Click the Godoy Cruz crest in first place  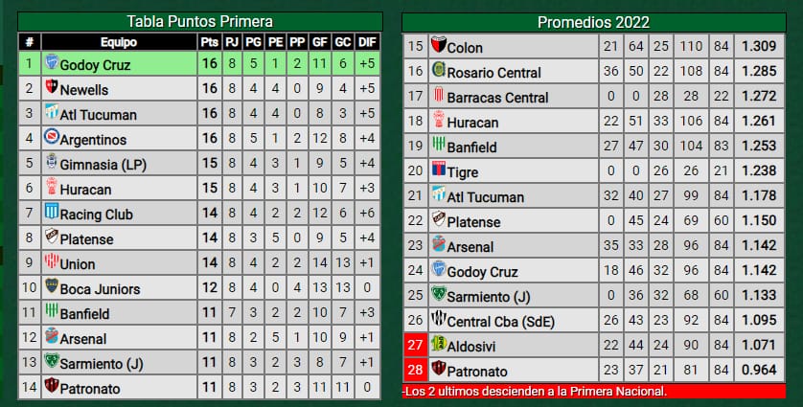pos(52,62)
